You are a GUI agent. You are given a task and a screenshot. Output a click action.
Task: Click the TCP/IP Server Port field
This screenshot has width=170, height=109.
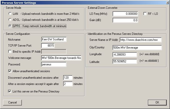click(x=48, y=46)
